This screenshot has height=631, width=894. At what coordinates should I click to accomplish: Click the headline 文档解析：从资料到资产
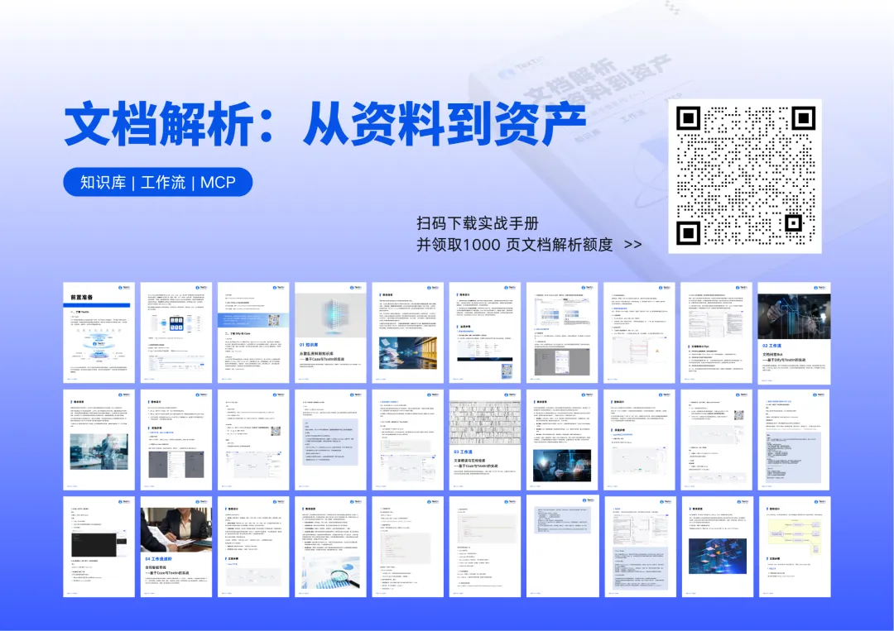[325, 123]
